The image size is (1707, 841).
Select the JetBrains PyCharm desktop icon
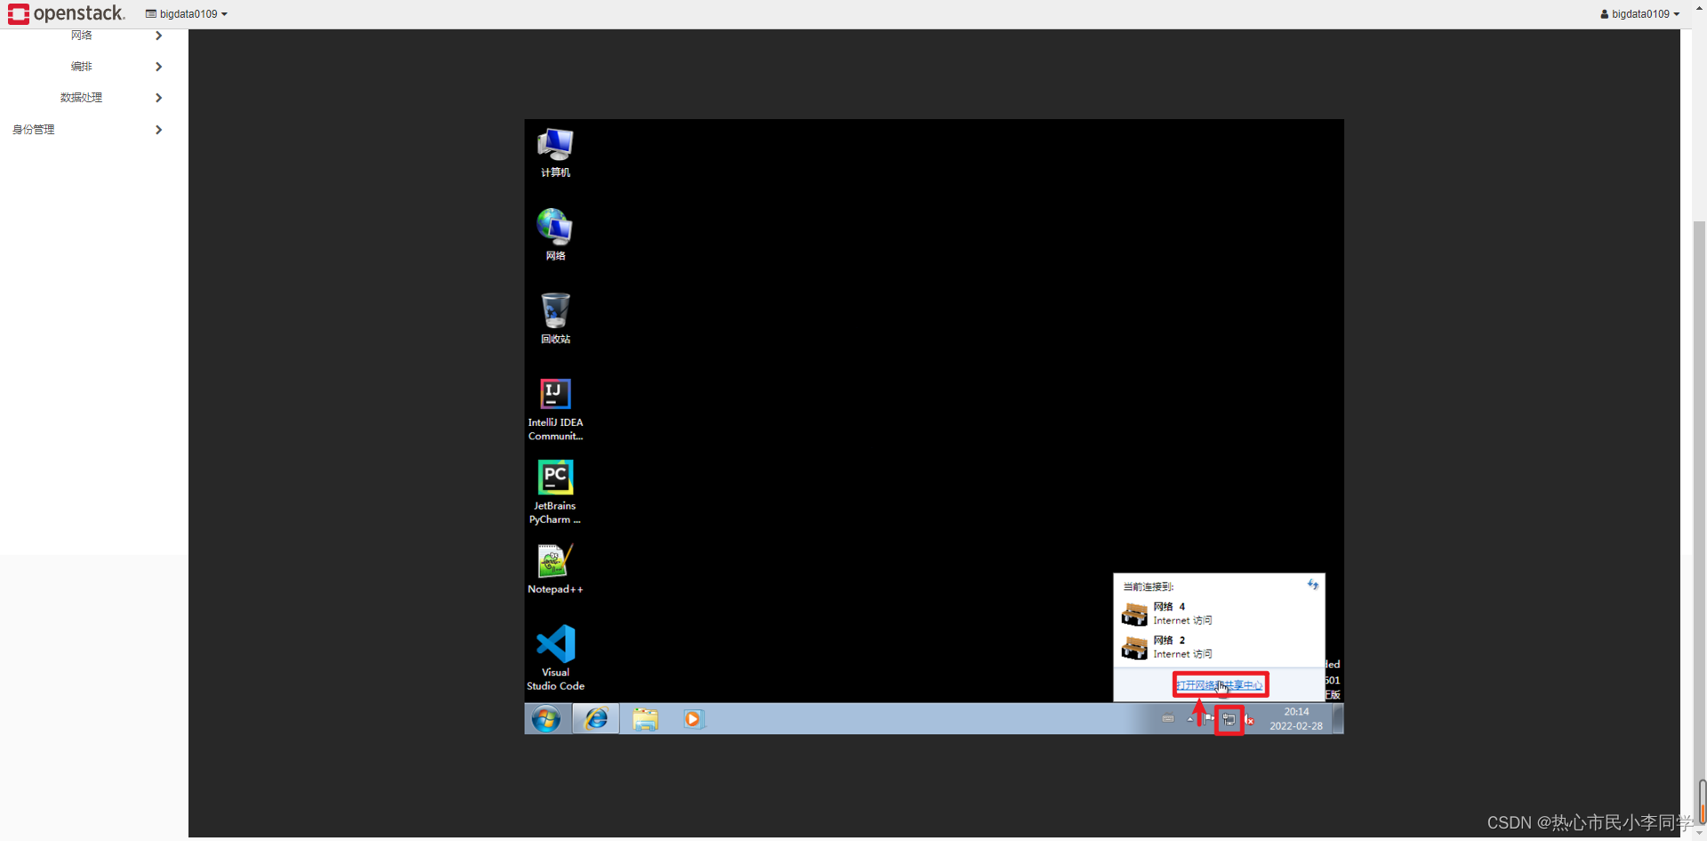click(556, 493)
